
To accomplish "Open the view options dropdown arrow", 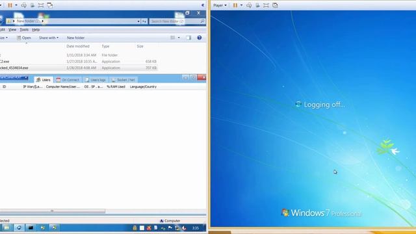I will click(x=179, y=38).
